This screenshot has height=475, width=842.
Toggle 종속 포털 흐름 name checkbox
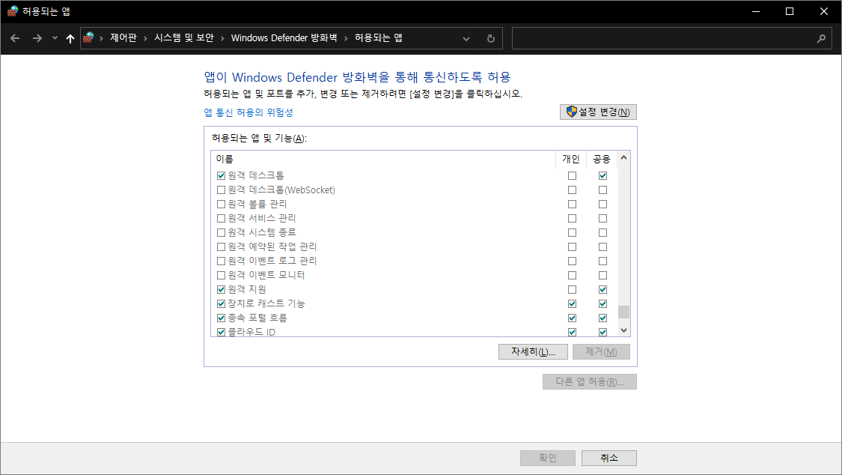coord(222,318)
